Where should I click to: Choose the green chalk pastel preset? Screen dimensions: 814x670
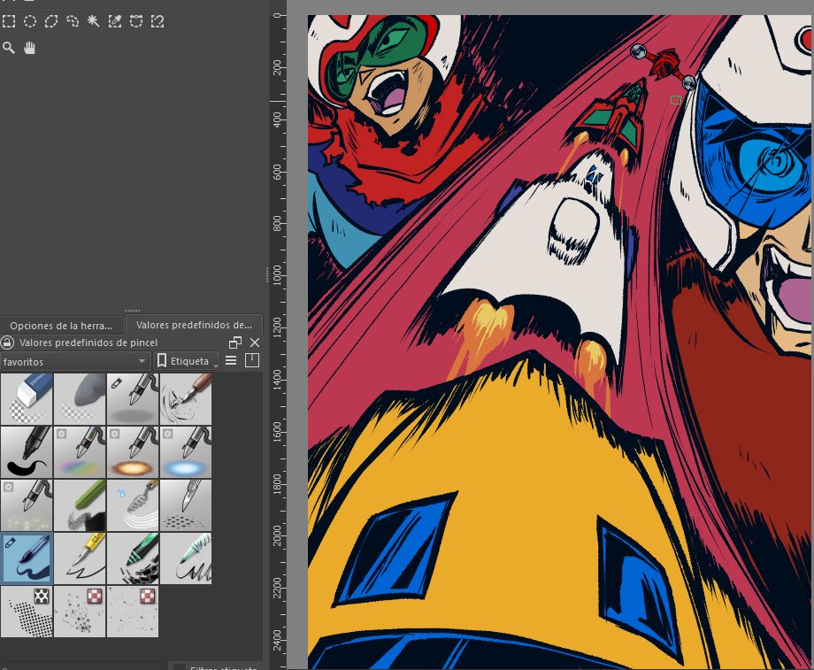pyautogui.click(x=80, y=504)
